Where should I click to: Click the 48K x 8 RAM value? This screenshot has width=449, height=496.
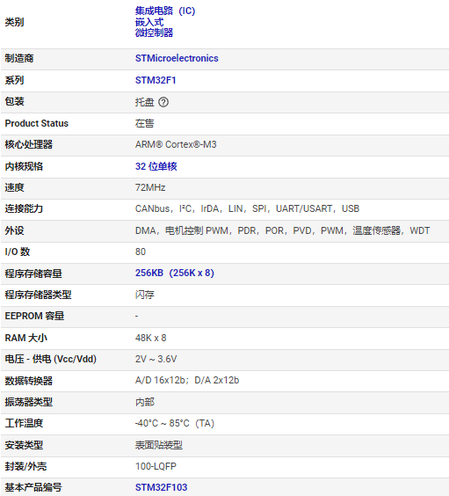[x=151, y=338]
